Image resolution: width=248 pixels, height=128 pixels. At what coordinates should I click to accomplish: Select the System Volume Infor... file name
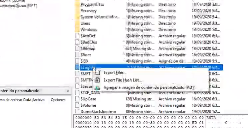click(x=100, y=17)
